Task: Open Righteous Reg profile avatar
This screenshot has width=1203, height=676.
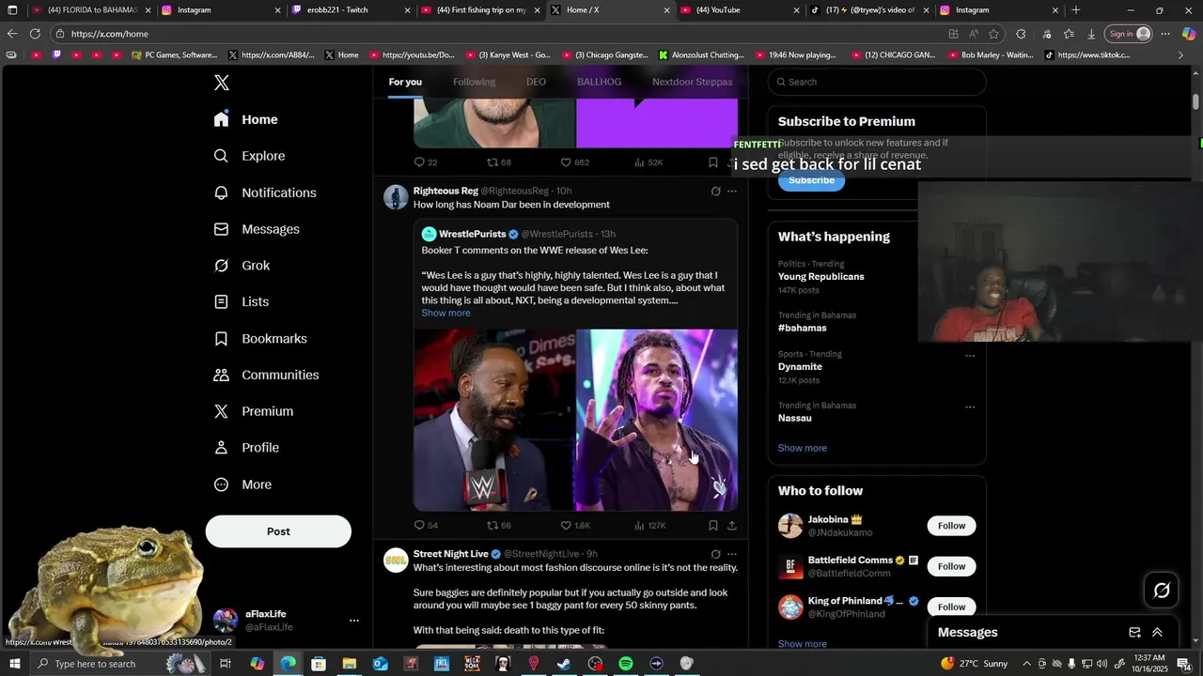Action: click(396, 197)
